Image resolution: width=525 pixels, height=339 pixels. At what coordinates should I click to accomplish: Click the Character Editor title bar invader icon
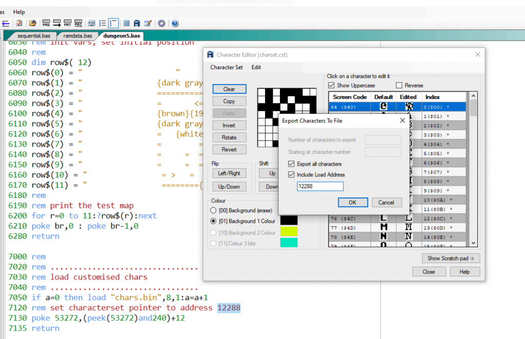coord(210,54)
